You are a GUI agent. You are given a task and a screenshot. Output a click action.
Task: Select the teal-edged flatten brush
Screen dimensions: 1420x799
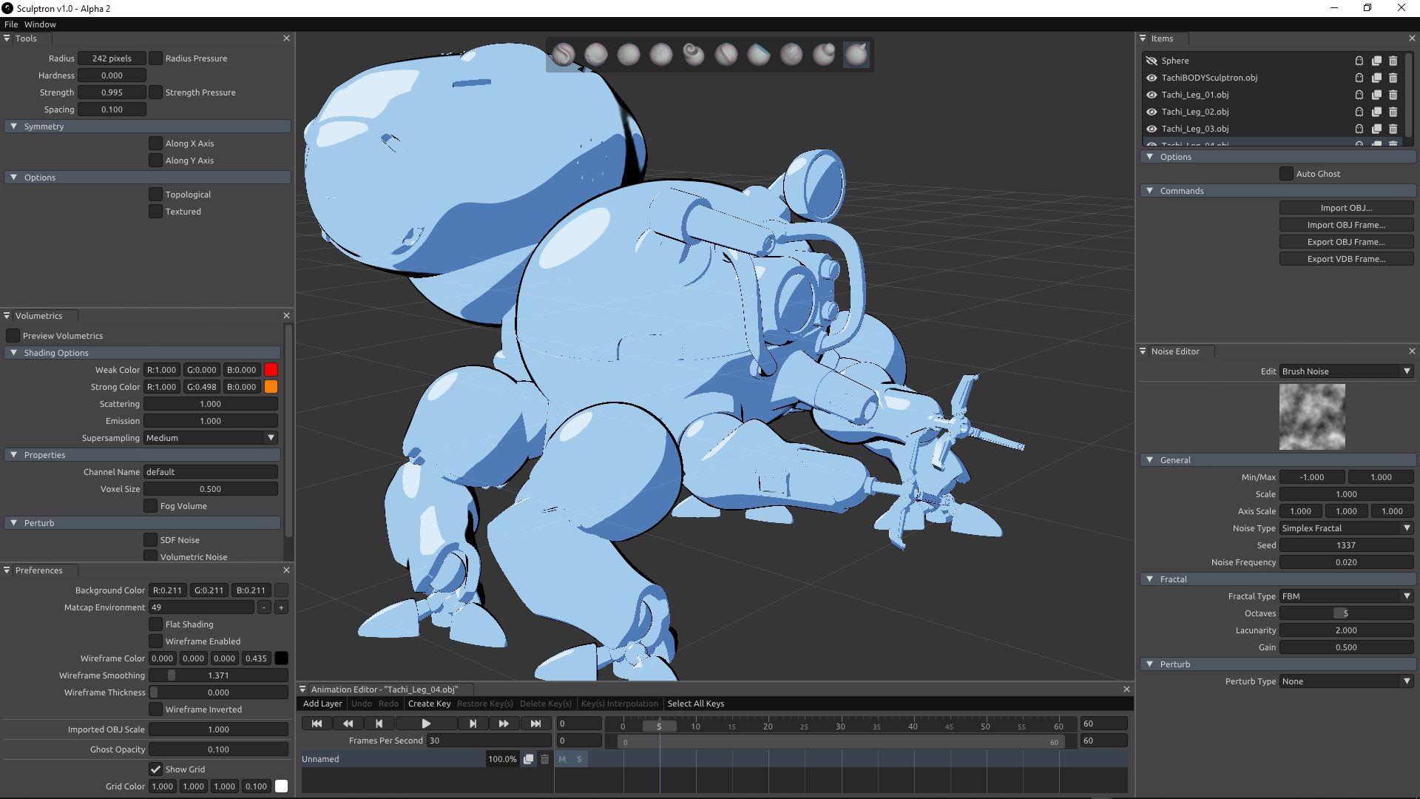click(758, 54)
